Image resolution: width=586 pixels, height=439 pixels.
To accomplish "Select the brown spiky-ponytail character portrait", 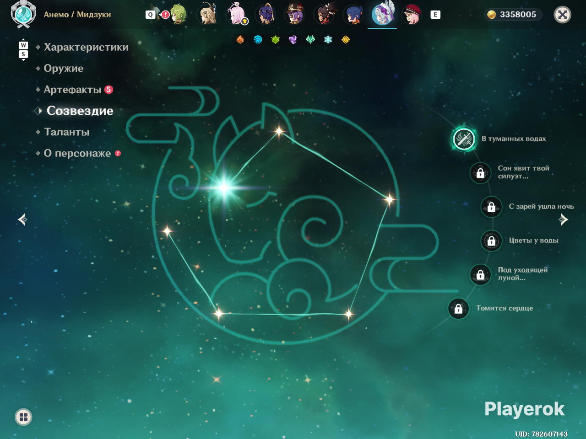I will [324, 14].
